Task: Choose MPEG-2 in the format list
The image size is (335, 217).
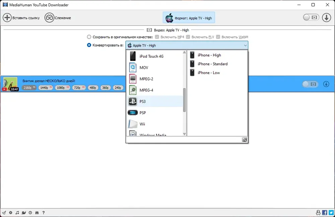Action: click(155, 79)
